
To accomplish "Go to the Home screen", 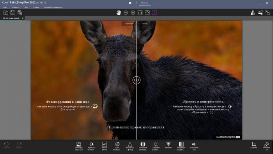I will pos(130,3).
